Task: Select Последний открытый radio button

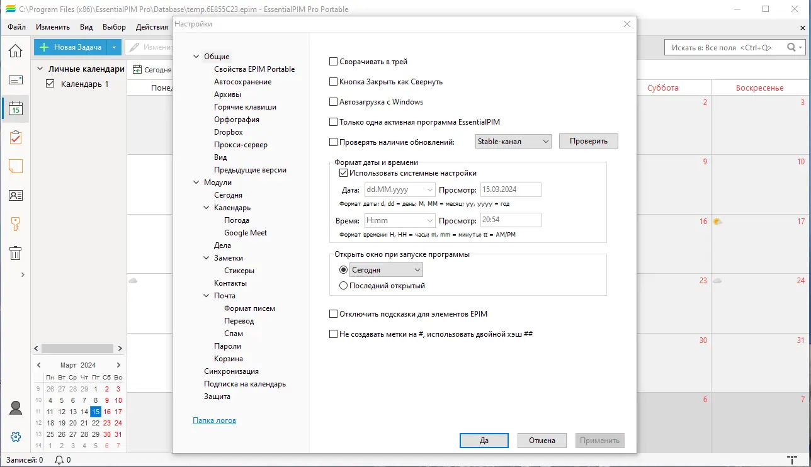Action: pos(344,286)
